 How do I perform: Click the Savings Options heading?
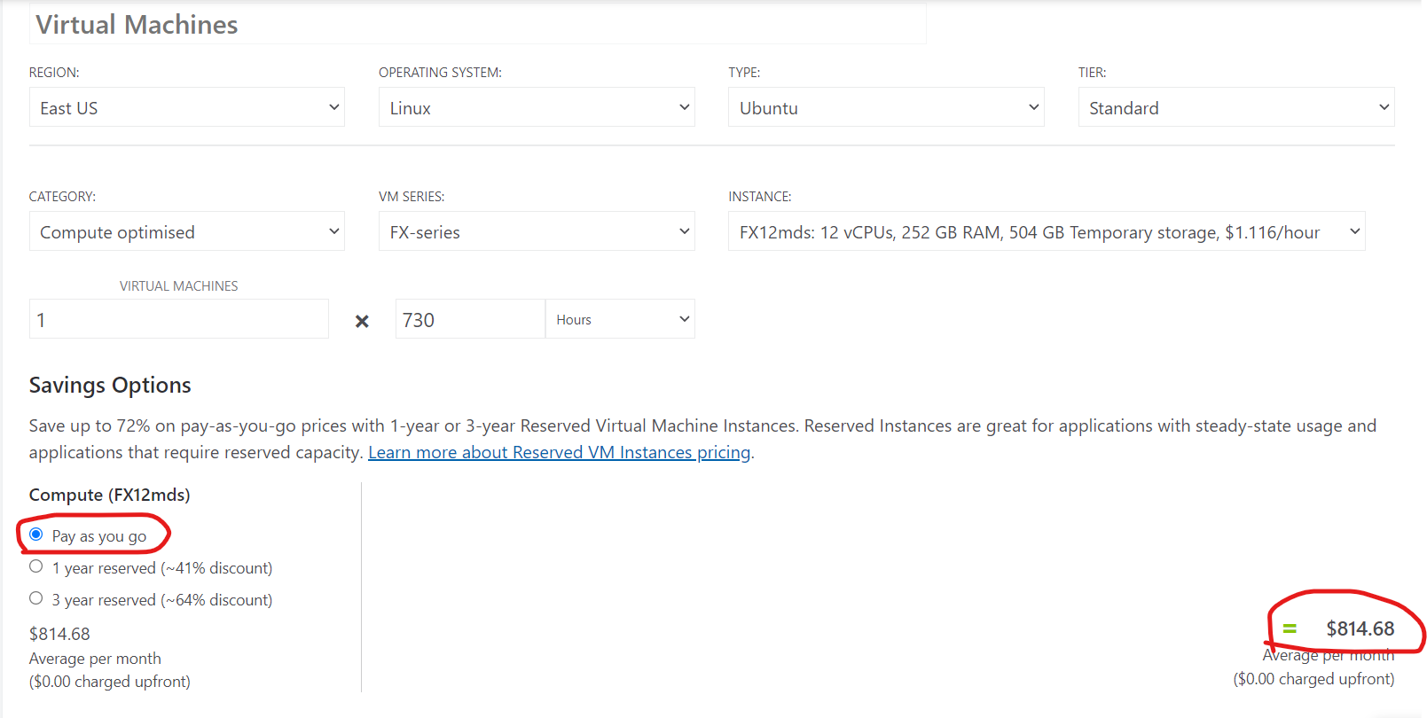pos(110,386)
